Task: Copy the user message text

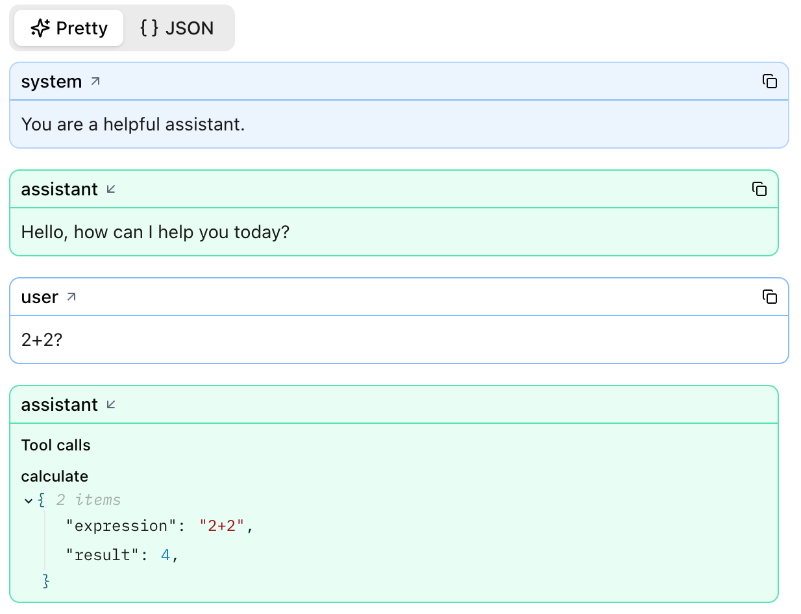Action: point(770,297)
